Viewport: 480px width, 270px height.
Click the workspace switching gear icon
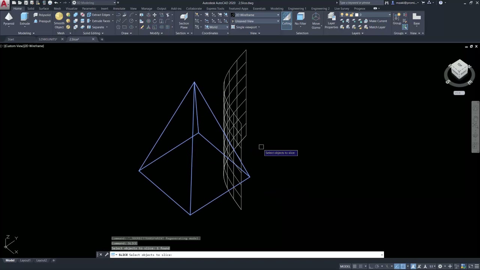click(440, 266)
